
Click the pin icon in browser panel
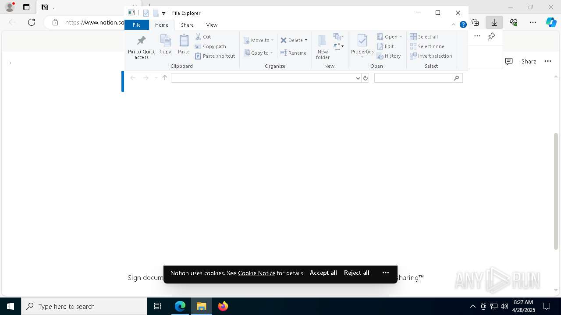492,36
